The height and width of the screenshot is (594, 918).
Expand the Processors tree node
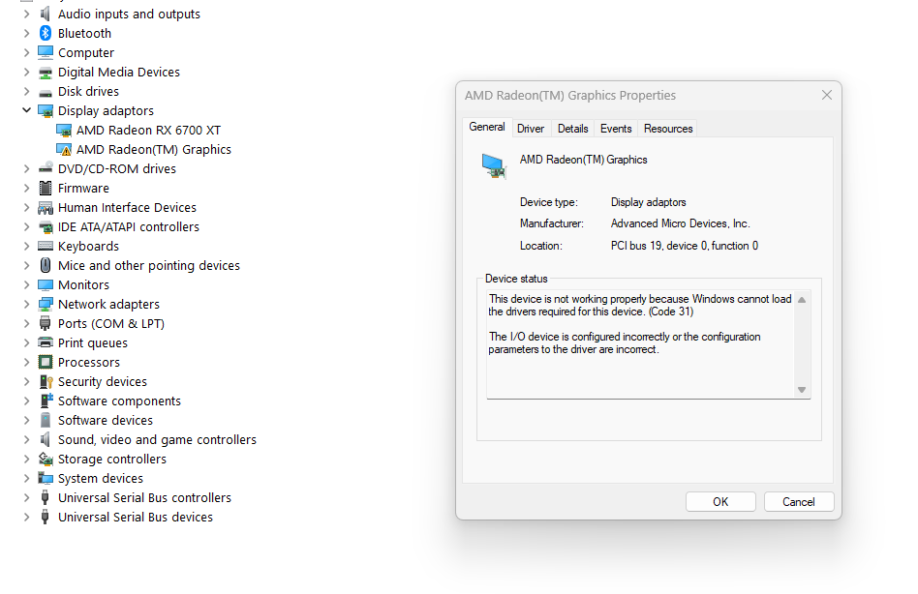(x=26, y=362)
